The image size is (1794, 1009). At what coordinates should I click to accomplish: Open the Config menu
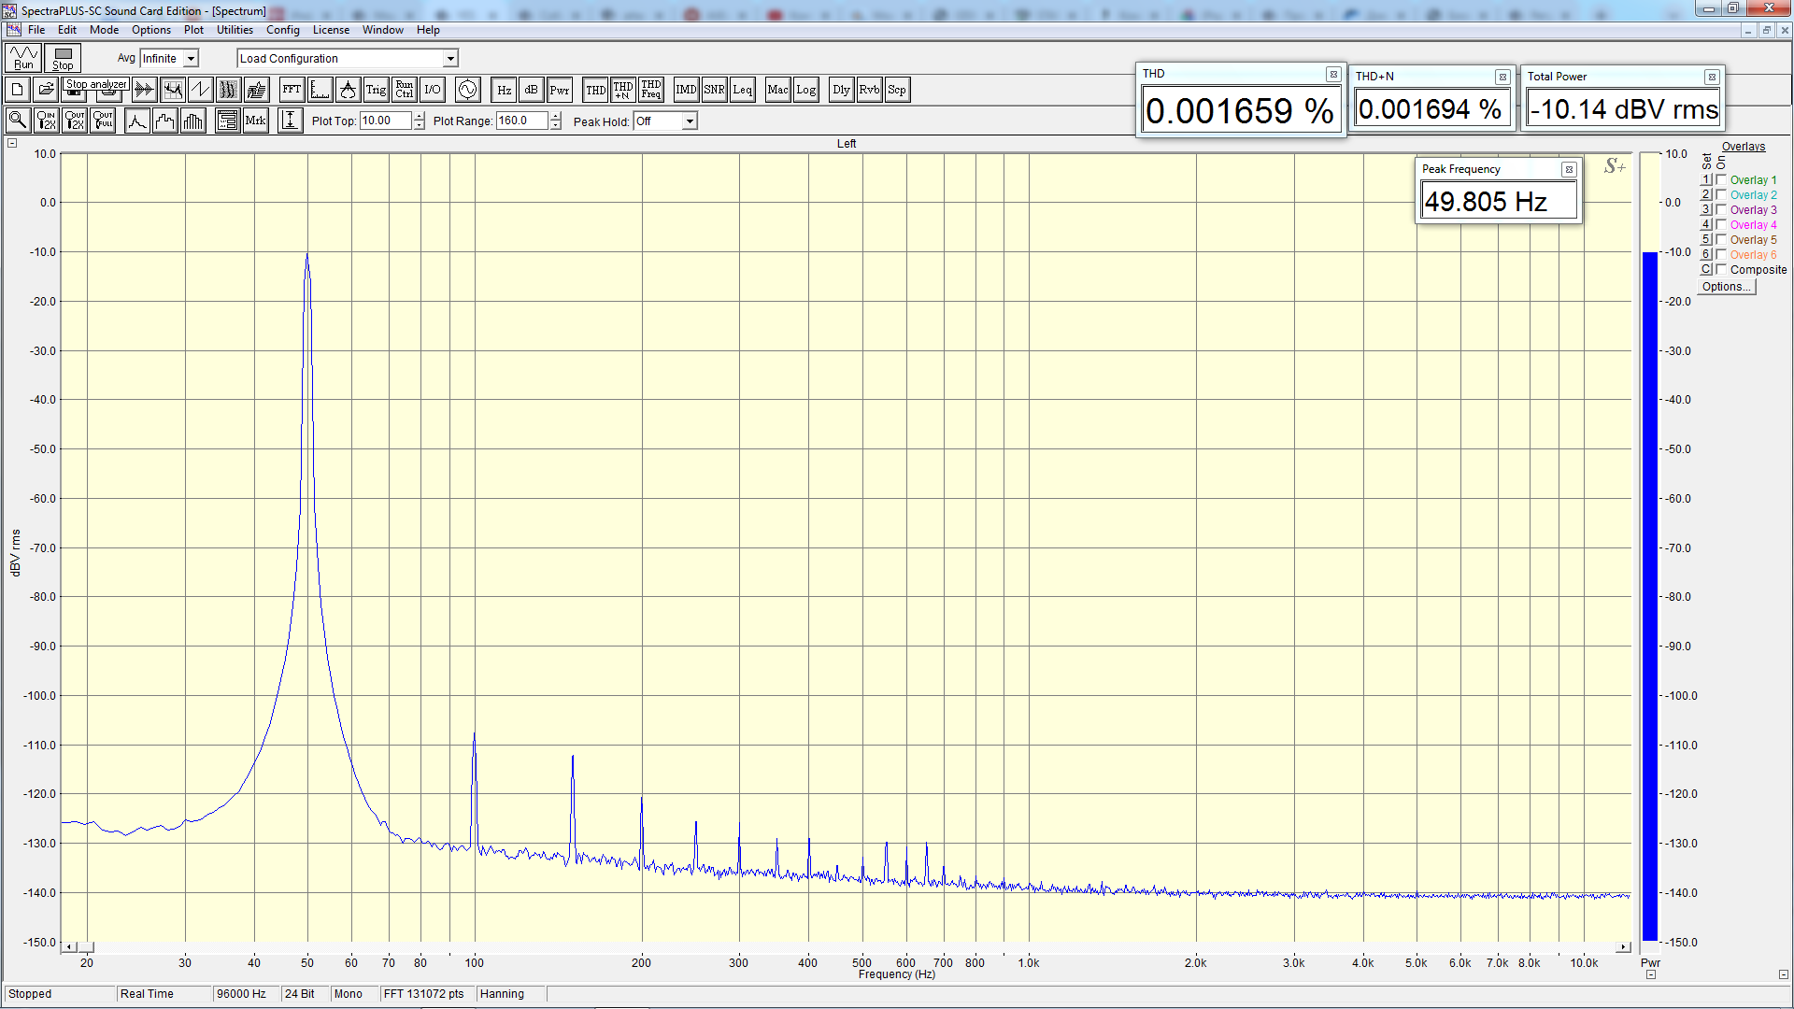point(282,30)
